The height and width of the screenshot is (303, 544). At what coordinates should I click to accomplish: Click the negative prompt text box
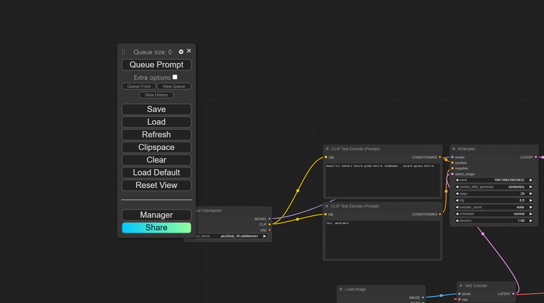[383, 239]
